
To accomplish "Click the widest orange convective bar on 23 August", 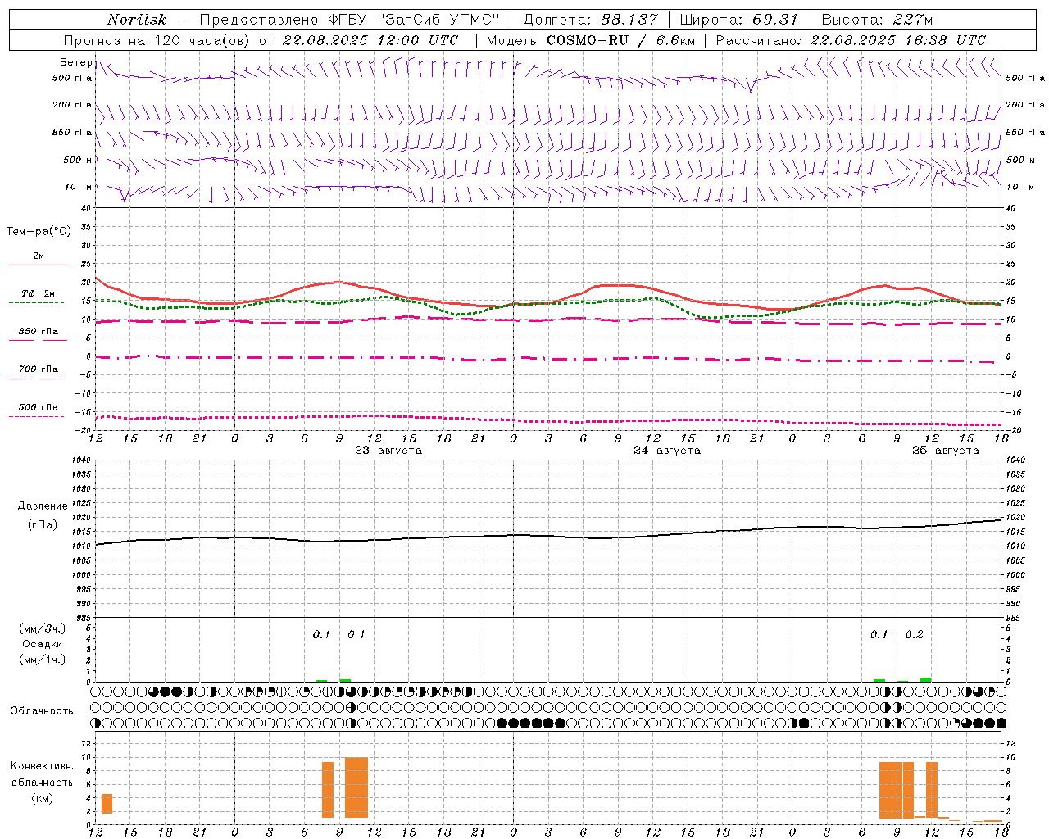I will [x=356, y=787].
